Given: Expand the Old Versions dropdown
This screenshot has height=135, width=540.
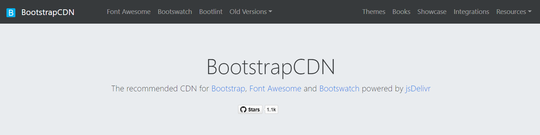Looking at the screenshot, I should click(x=251, y=12).
